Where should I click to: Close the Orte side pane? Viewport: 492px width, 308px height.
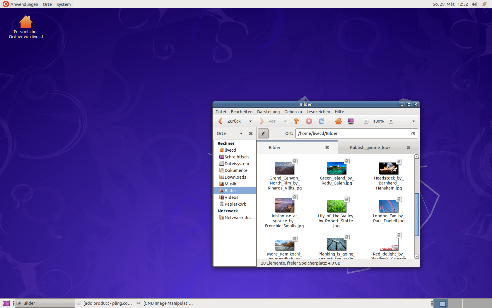tap(251, 133)
